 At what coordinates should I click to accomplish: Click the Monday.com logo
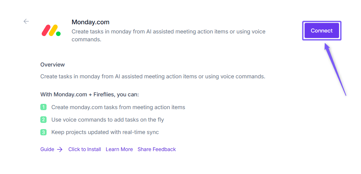[51, 30]
